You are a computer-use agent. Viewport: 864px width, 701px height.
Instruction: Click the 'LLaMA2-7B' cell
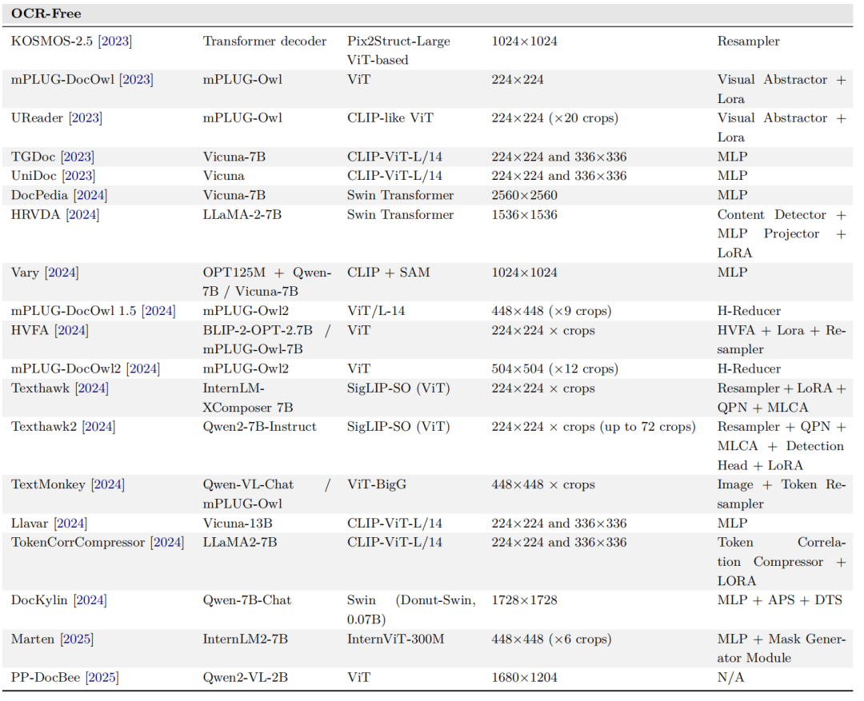(x=240, y=543)
